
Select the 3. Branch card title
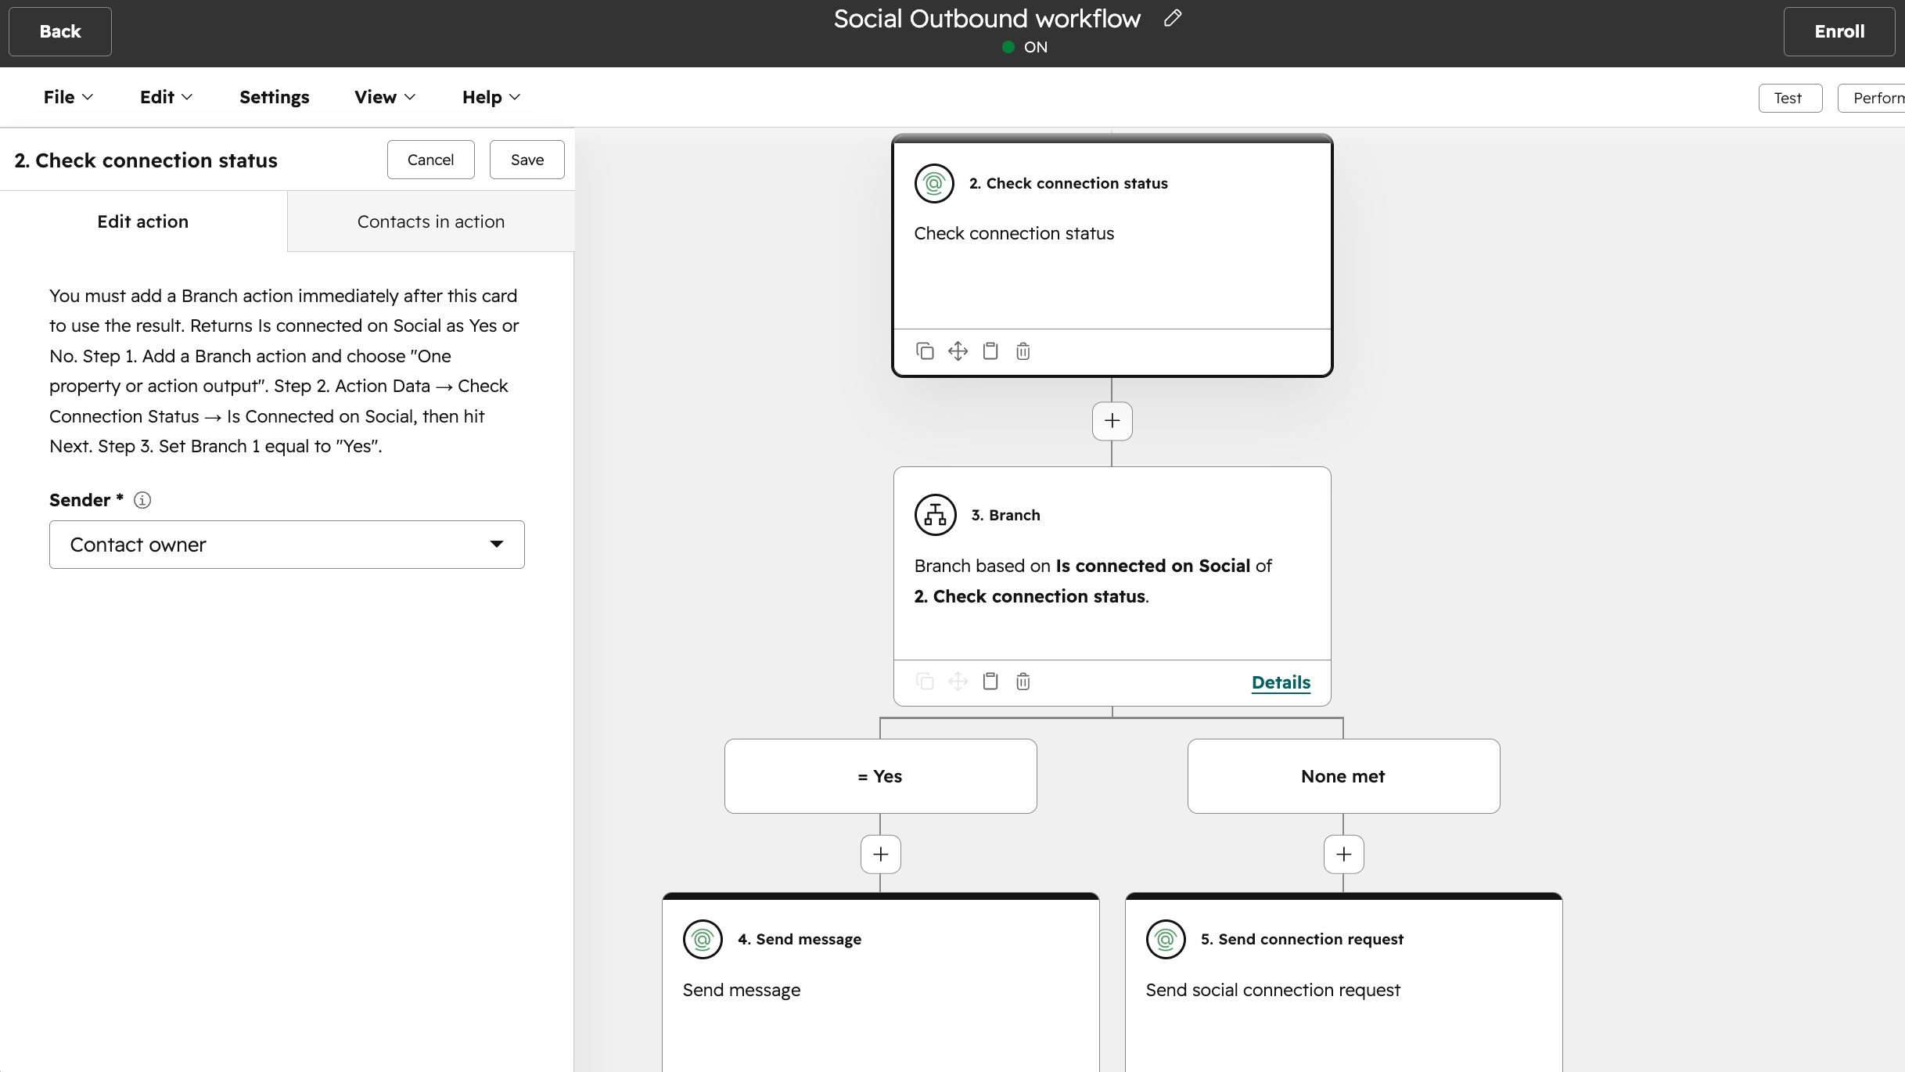[1005, 515]
